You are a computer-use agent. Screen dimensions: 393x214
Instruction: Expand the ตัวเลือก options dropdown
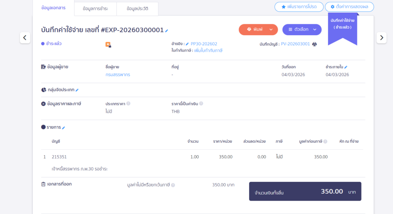point(302,30)
